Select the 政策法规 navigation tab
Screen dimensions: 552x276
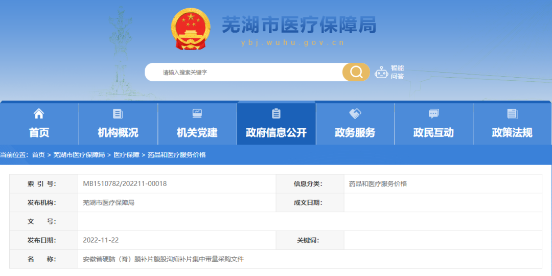click(x=512, y=132)
